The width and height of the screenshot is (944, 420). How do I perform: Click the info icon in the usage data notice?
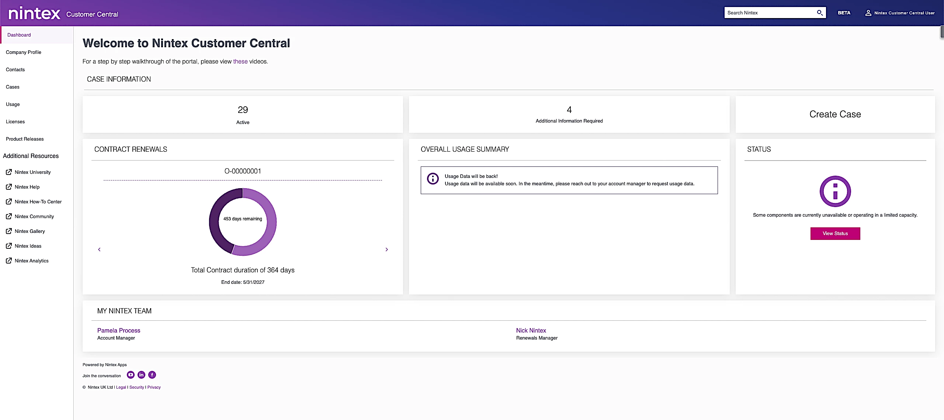pos(433,179)
